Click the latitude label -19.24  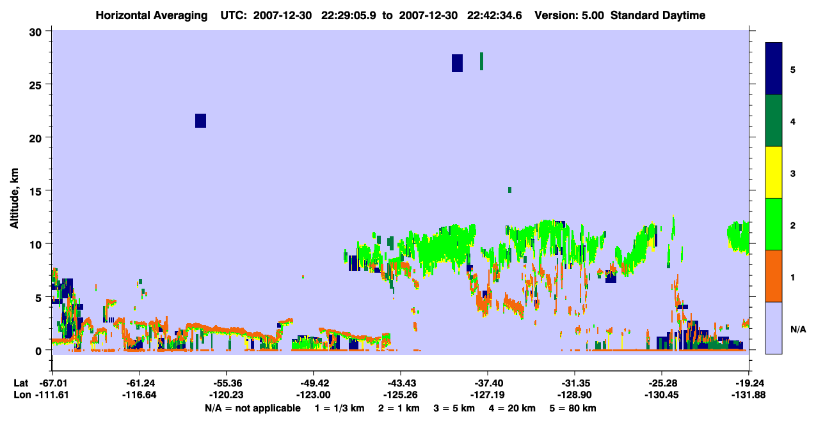coord(749,383)
